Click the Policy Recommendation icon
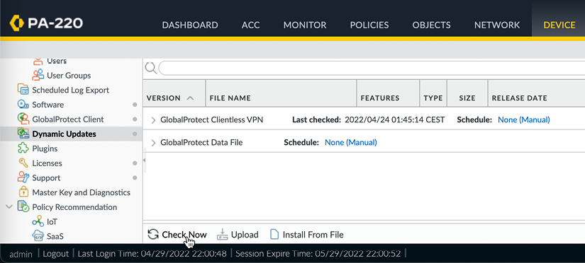The image size is (585, 263). point(23,207)
